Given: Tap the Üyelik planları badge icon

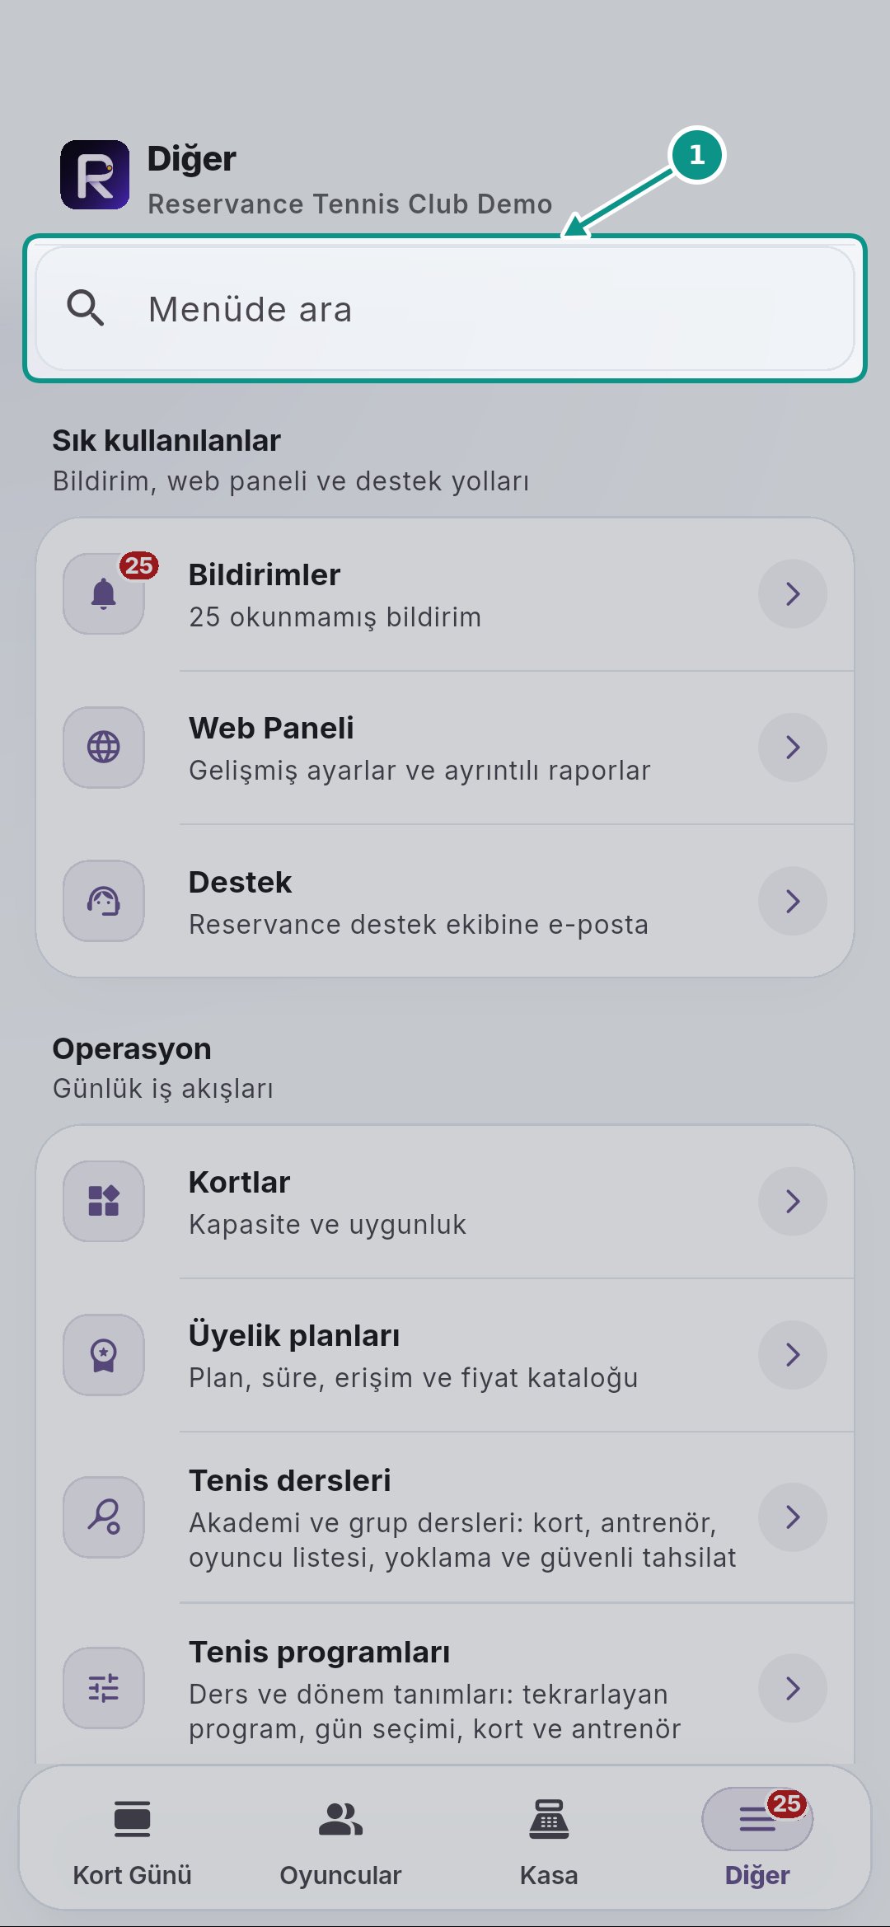Looking at the screenshot, I should tap(104, 1354).
